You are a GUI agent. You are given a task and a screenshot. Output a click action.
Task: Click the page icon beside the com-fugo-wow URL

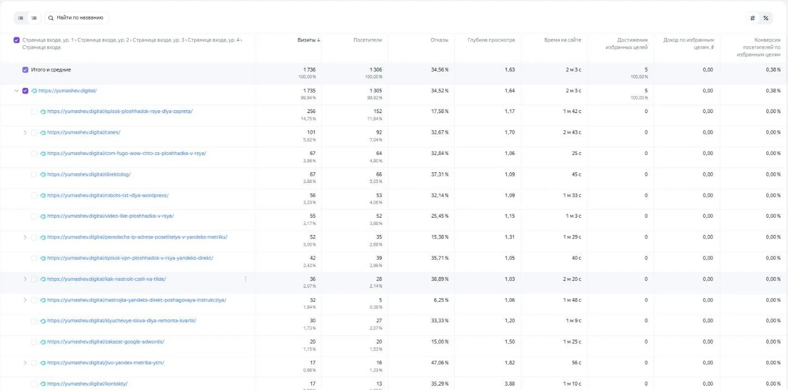click(43, 153)
